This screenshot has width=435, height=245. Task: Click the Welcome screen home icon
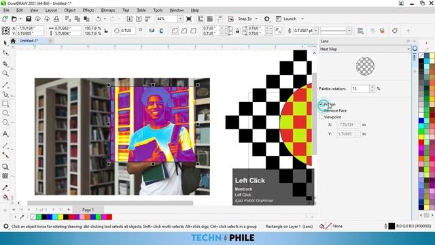pyautogui.click(x=13, y=41)
